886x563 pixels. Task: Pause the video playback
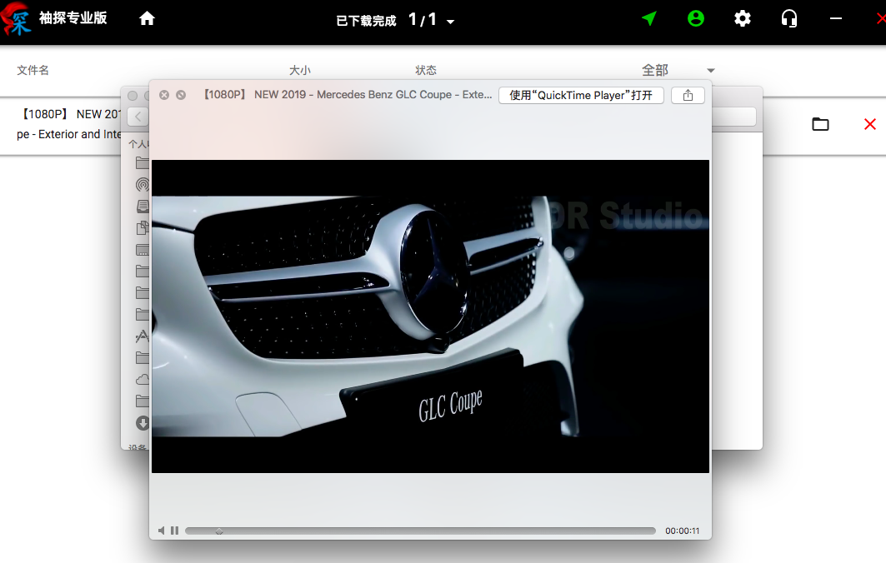pos(174,531)
